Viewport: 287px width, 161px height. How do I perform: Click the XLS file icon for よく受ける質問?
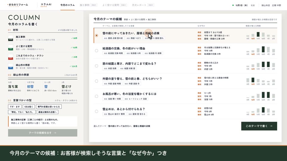[11, 48]
